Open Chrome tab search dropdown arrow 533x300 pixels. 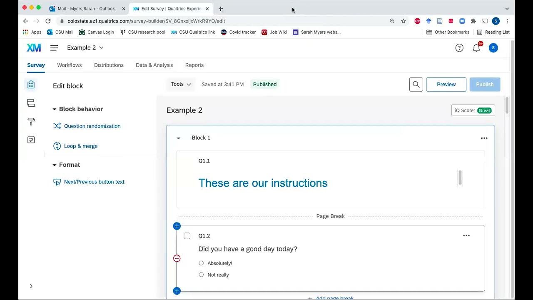coord(507,9)
